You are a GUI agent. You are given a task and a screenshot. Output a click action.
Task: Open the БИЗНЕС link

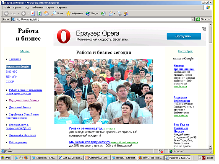pyautogui.click(x=11, y=72)
